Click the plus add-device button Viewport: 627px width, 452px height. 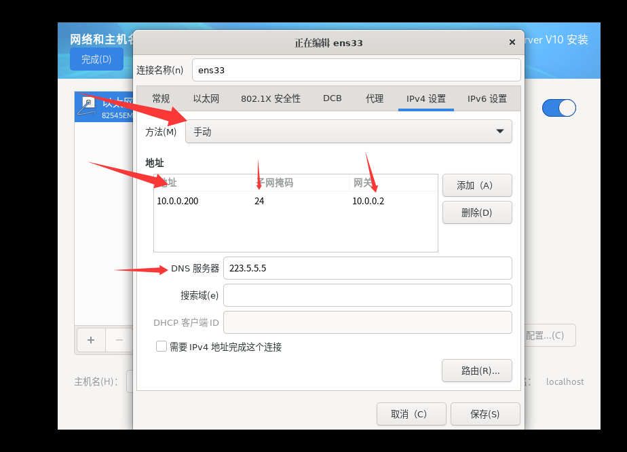point(91,340)
